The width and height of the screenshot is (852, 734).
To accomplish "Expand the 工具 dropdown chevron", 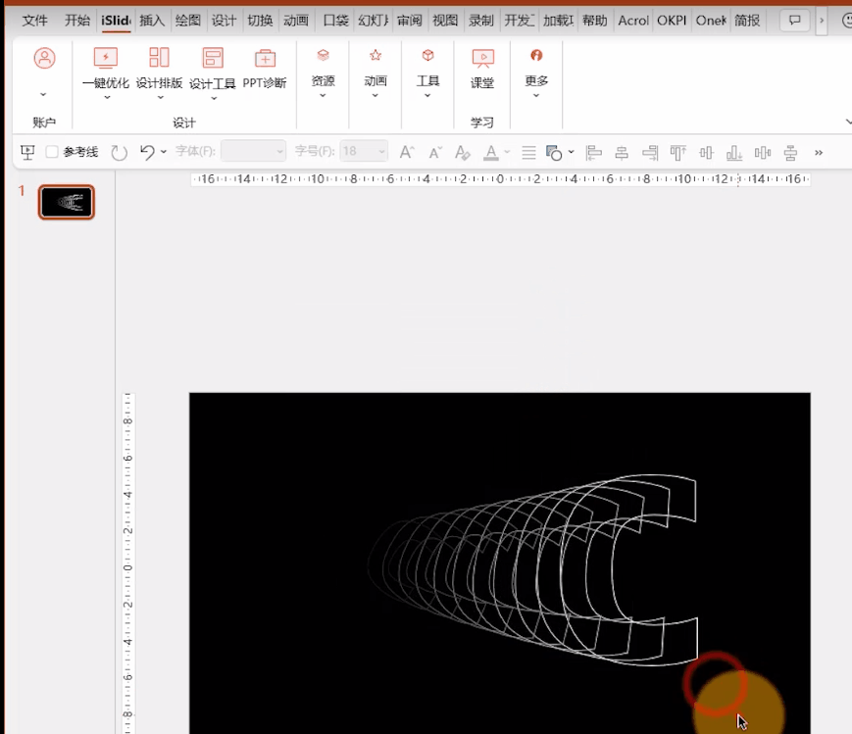I will 427,95.
